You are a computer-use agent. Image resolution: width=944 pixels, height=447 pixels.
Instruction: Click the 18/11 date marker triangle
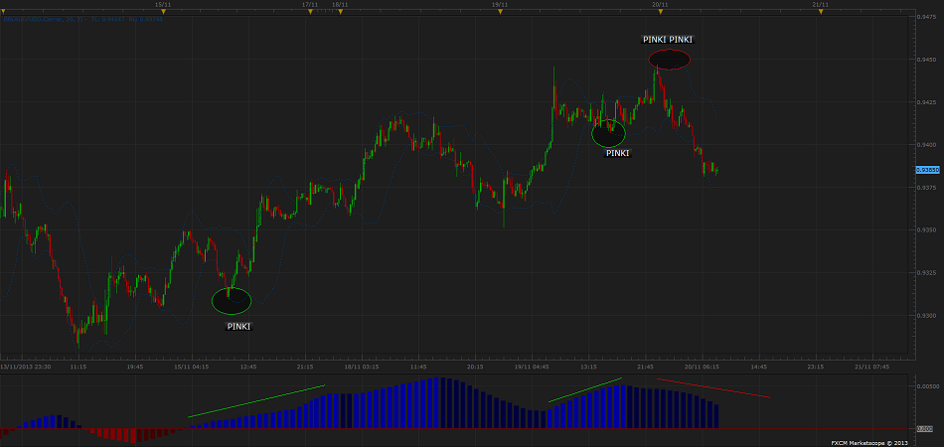pos(341,11)
